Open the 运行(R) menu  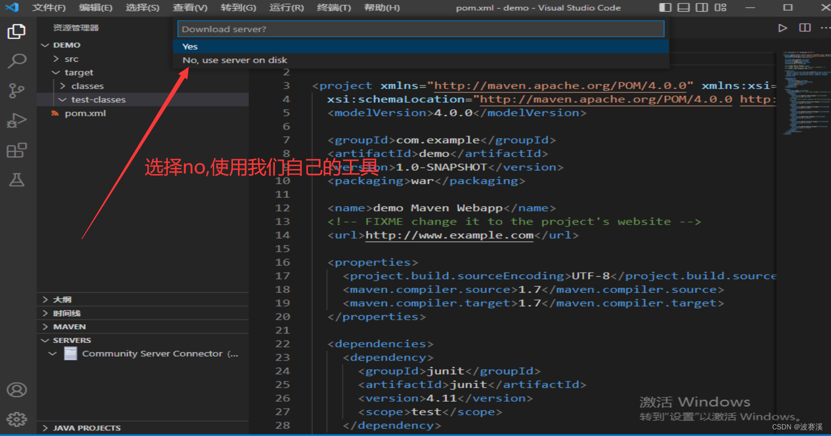(x=287, y=8)
